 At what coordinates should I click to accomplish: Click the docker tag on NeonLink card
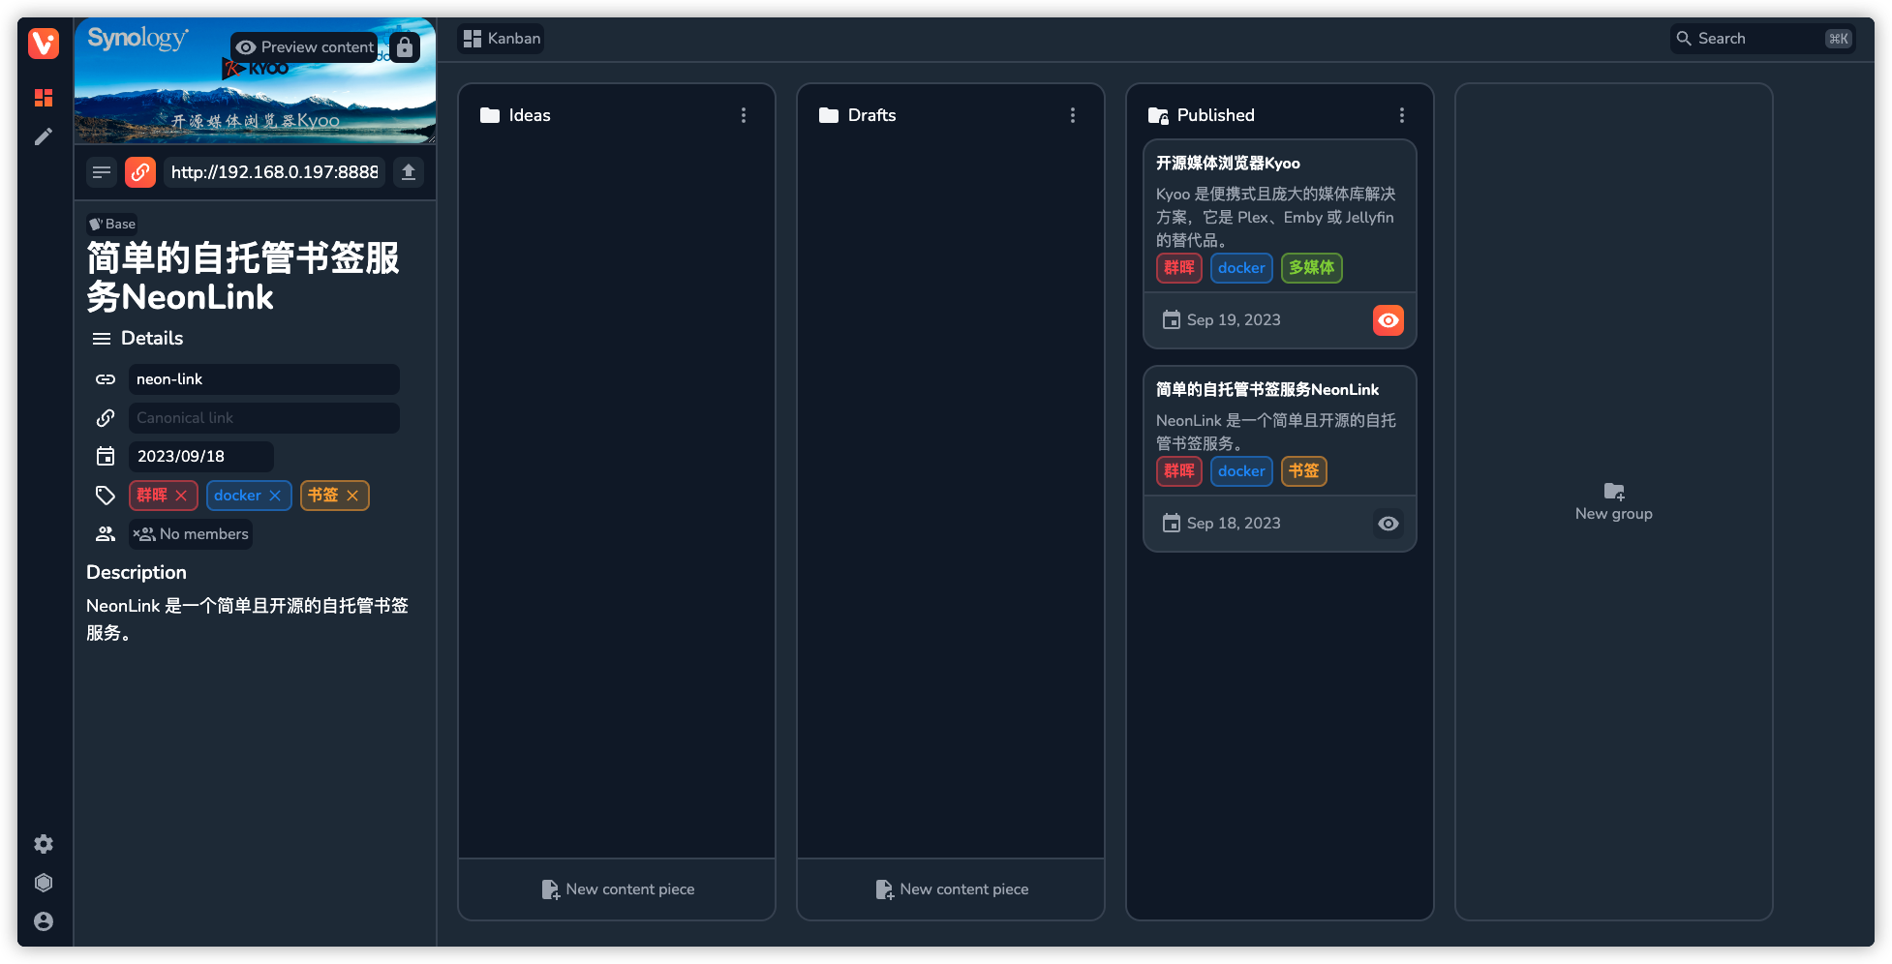(1241, 471)
